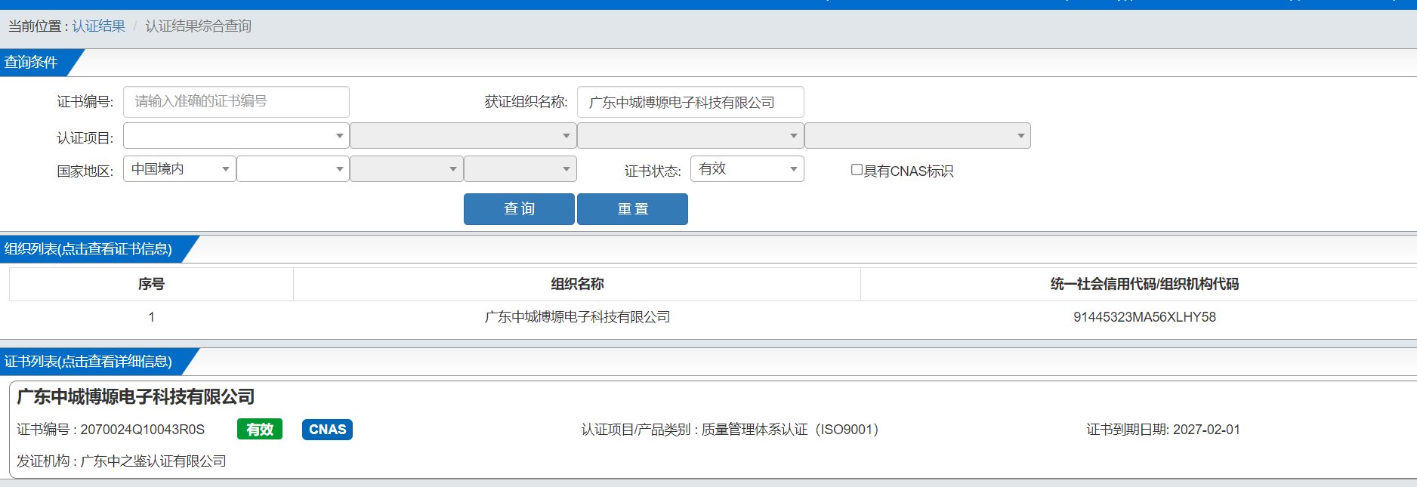Select organization row 广东中城博塬电子科技有限公司

577,317
